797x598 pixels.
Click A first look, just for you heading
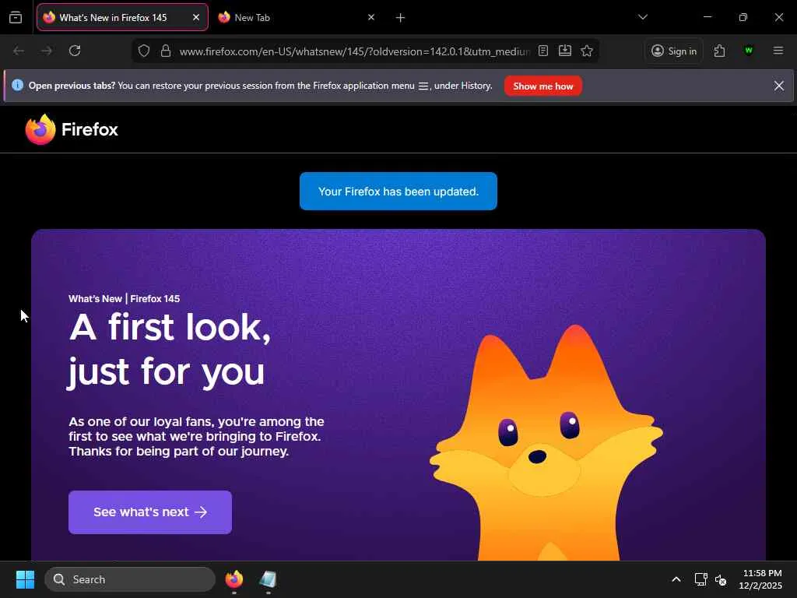pos(170,350)
